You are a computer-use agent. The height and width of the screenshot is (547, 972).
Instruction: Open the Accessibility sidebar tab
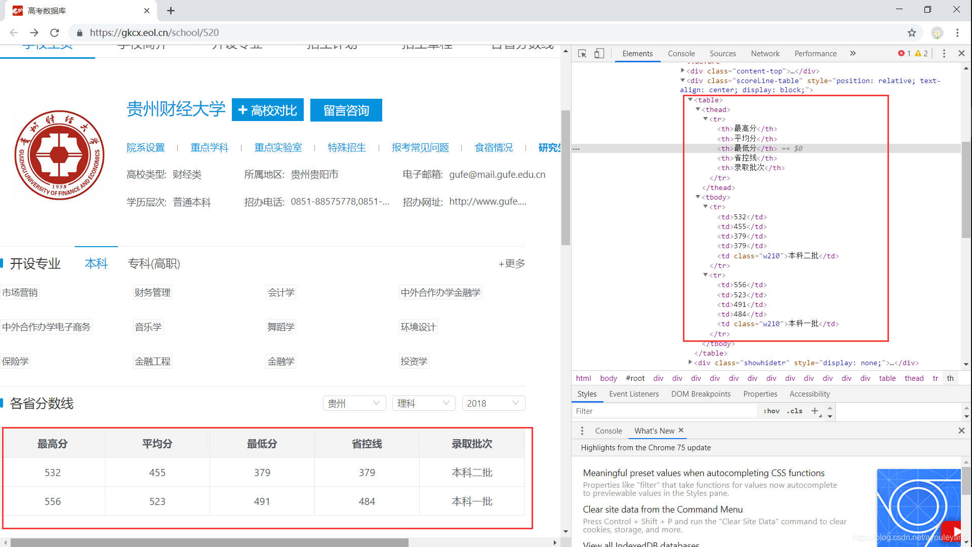(x=809, y=394)
